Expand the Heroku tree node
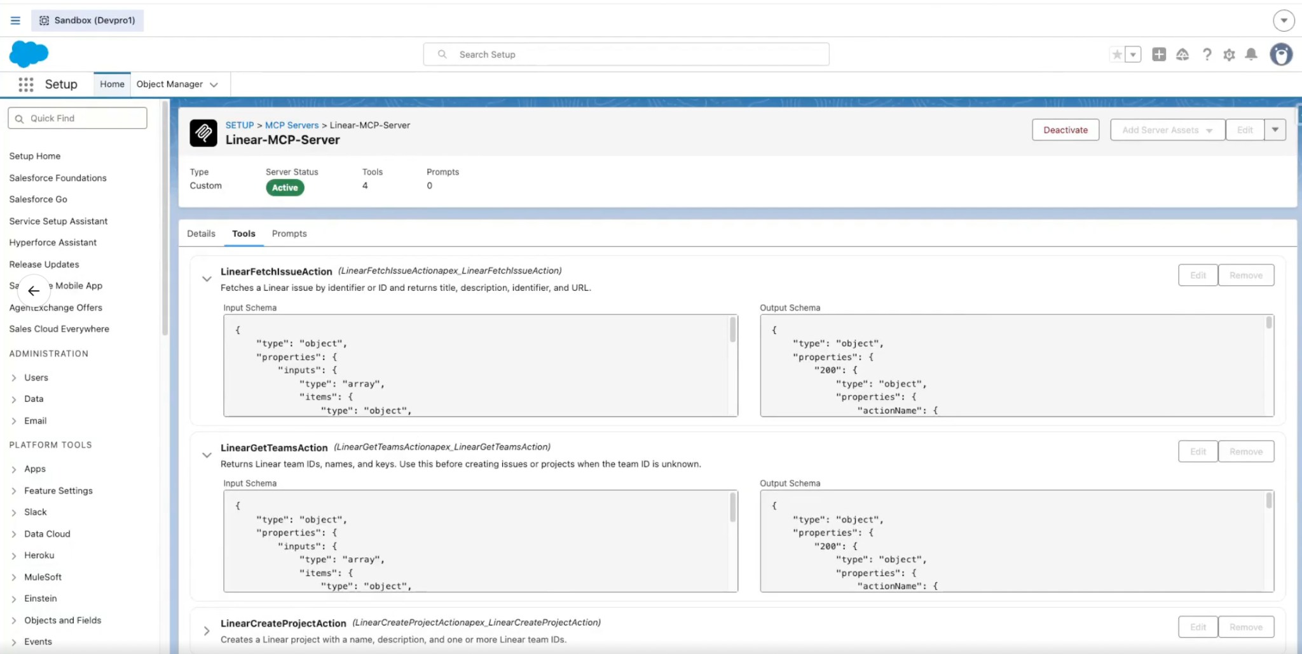Image resolution: width=1302 pixels, height=654 pixels. click(14, 556)
